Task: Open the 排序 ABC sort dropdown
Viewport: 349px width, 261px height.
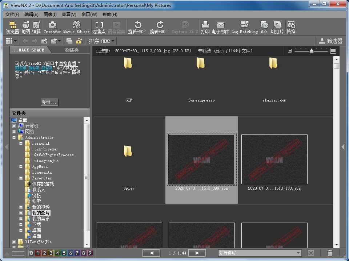Action: (x=101, y=41)
